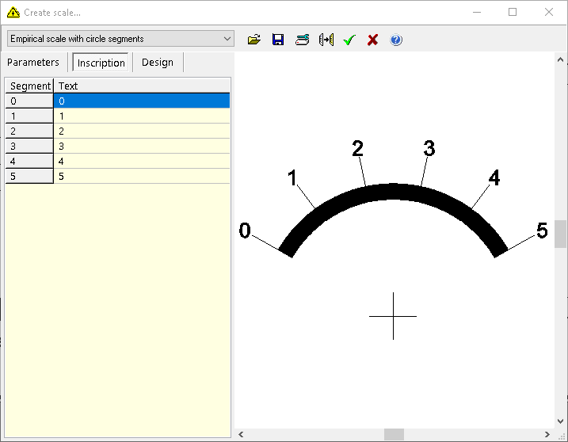Screen dimensions: 568x442
Task: Open the Design tab
Action: tap(157, 63)
